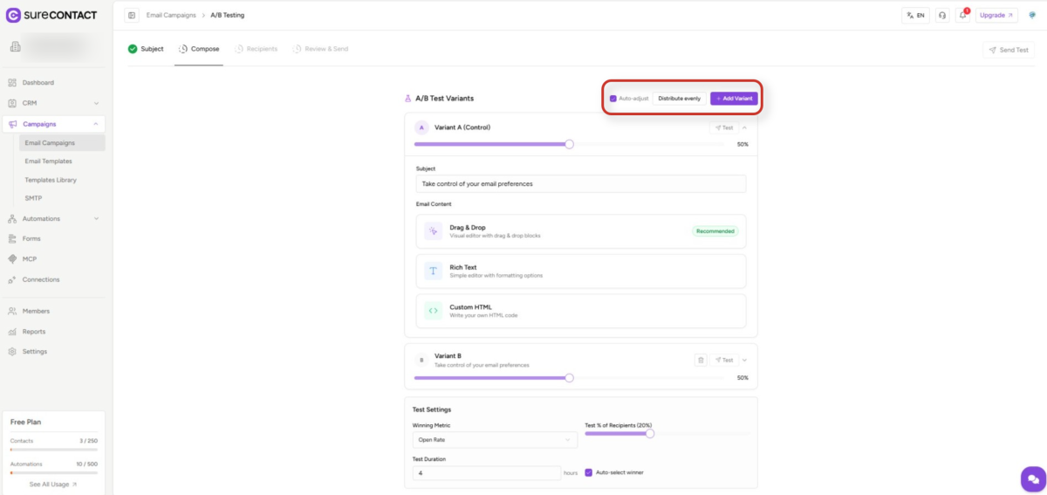Image resolution: width=1047 pixels, height=495 pixels.
Task: Collapse Variant A panel chevron
Action: tap(744, 127)
